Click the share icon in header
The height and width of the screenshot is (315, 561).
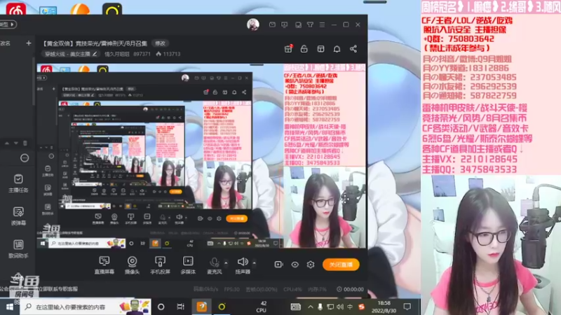coord(353,49)
